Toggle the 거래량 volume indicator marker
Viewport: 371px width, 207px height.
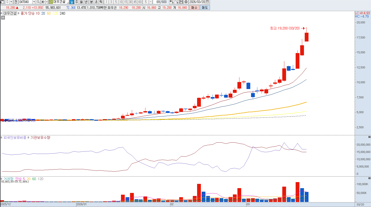pyautogui.click(x=2, y=179)
